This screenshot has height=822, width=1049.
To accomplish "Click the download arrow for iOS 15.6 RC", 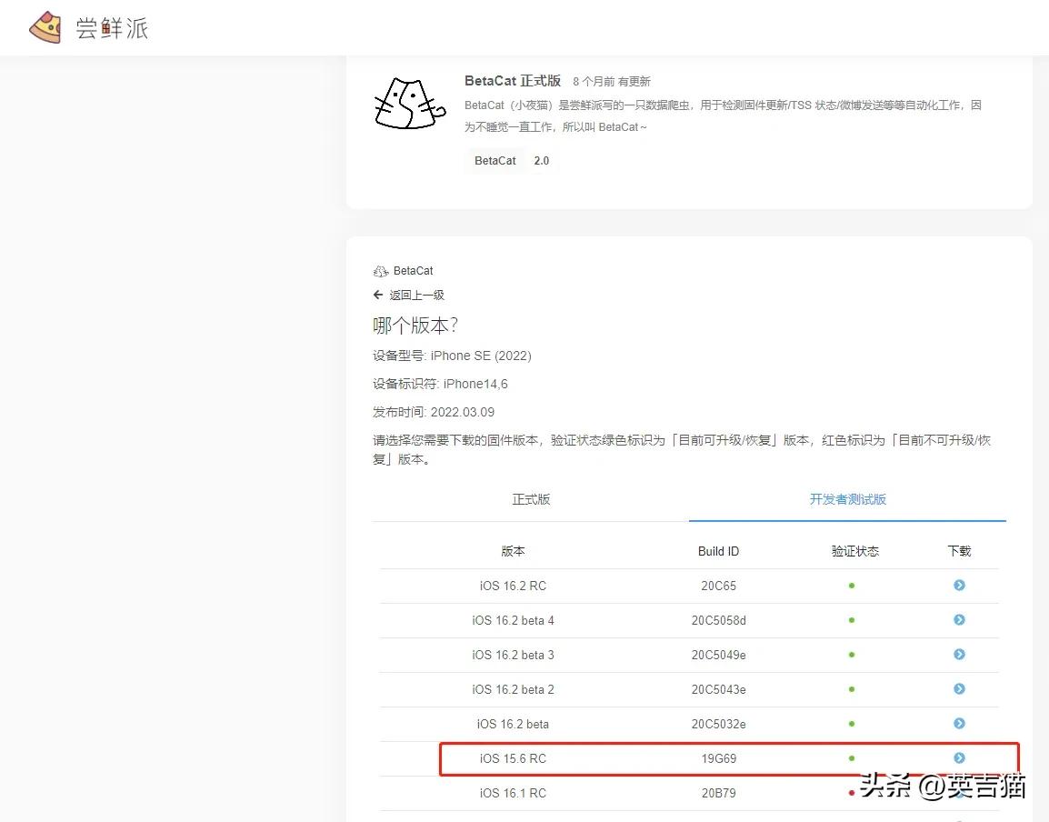I will click(959, 758).
